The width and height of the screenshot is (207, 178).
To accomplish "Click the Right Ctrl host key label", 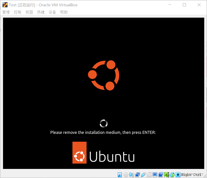I will coord(191,175).
